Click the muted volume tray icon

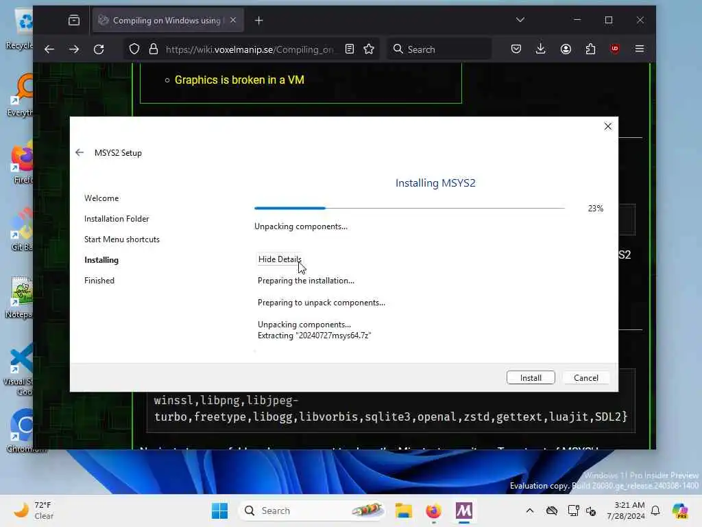point(591,511)
